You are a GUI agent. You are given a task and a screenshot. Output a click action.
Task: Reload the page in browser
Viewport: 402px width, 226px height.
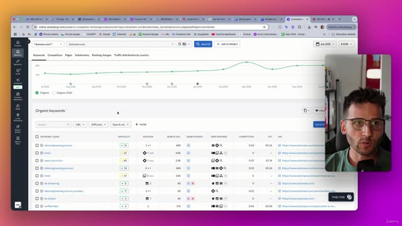(28, 27)
